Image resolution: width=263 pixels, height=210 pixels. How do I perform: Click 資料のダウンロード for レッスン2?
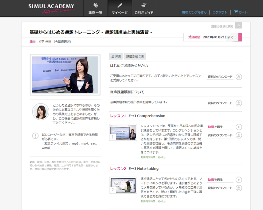pos(220,188)
